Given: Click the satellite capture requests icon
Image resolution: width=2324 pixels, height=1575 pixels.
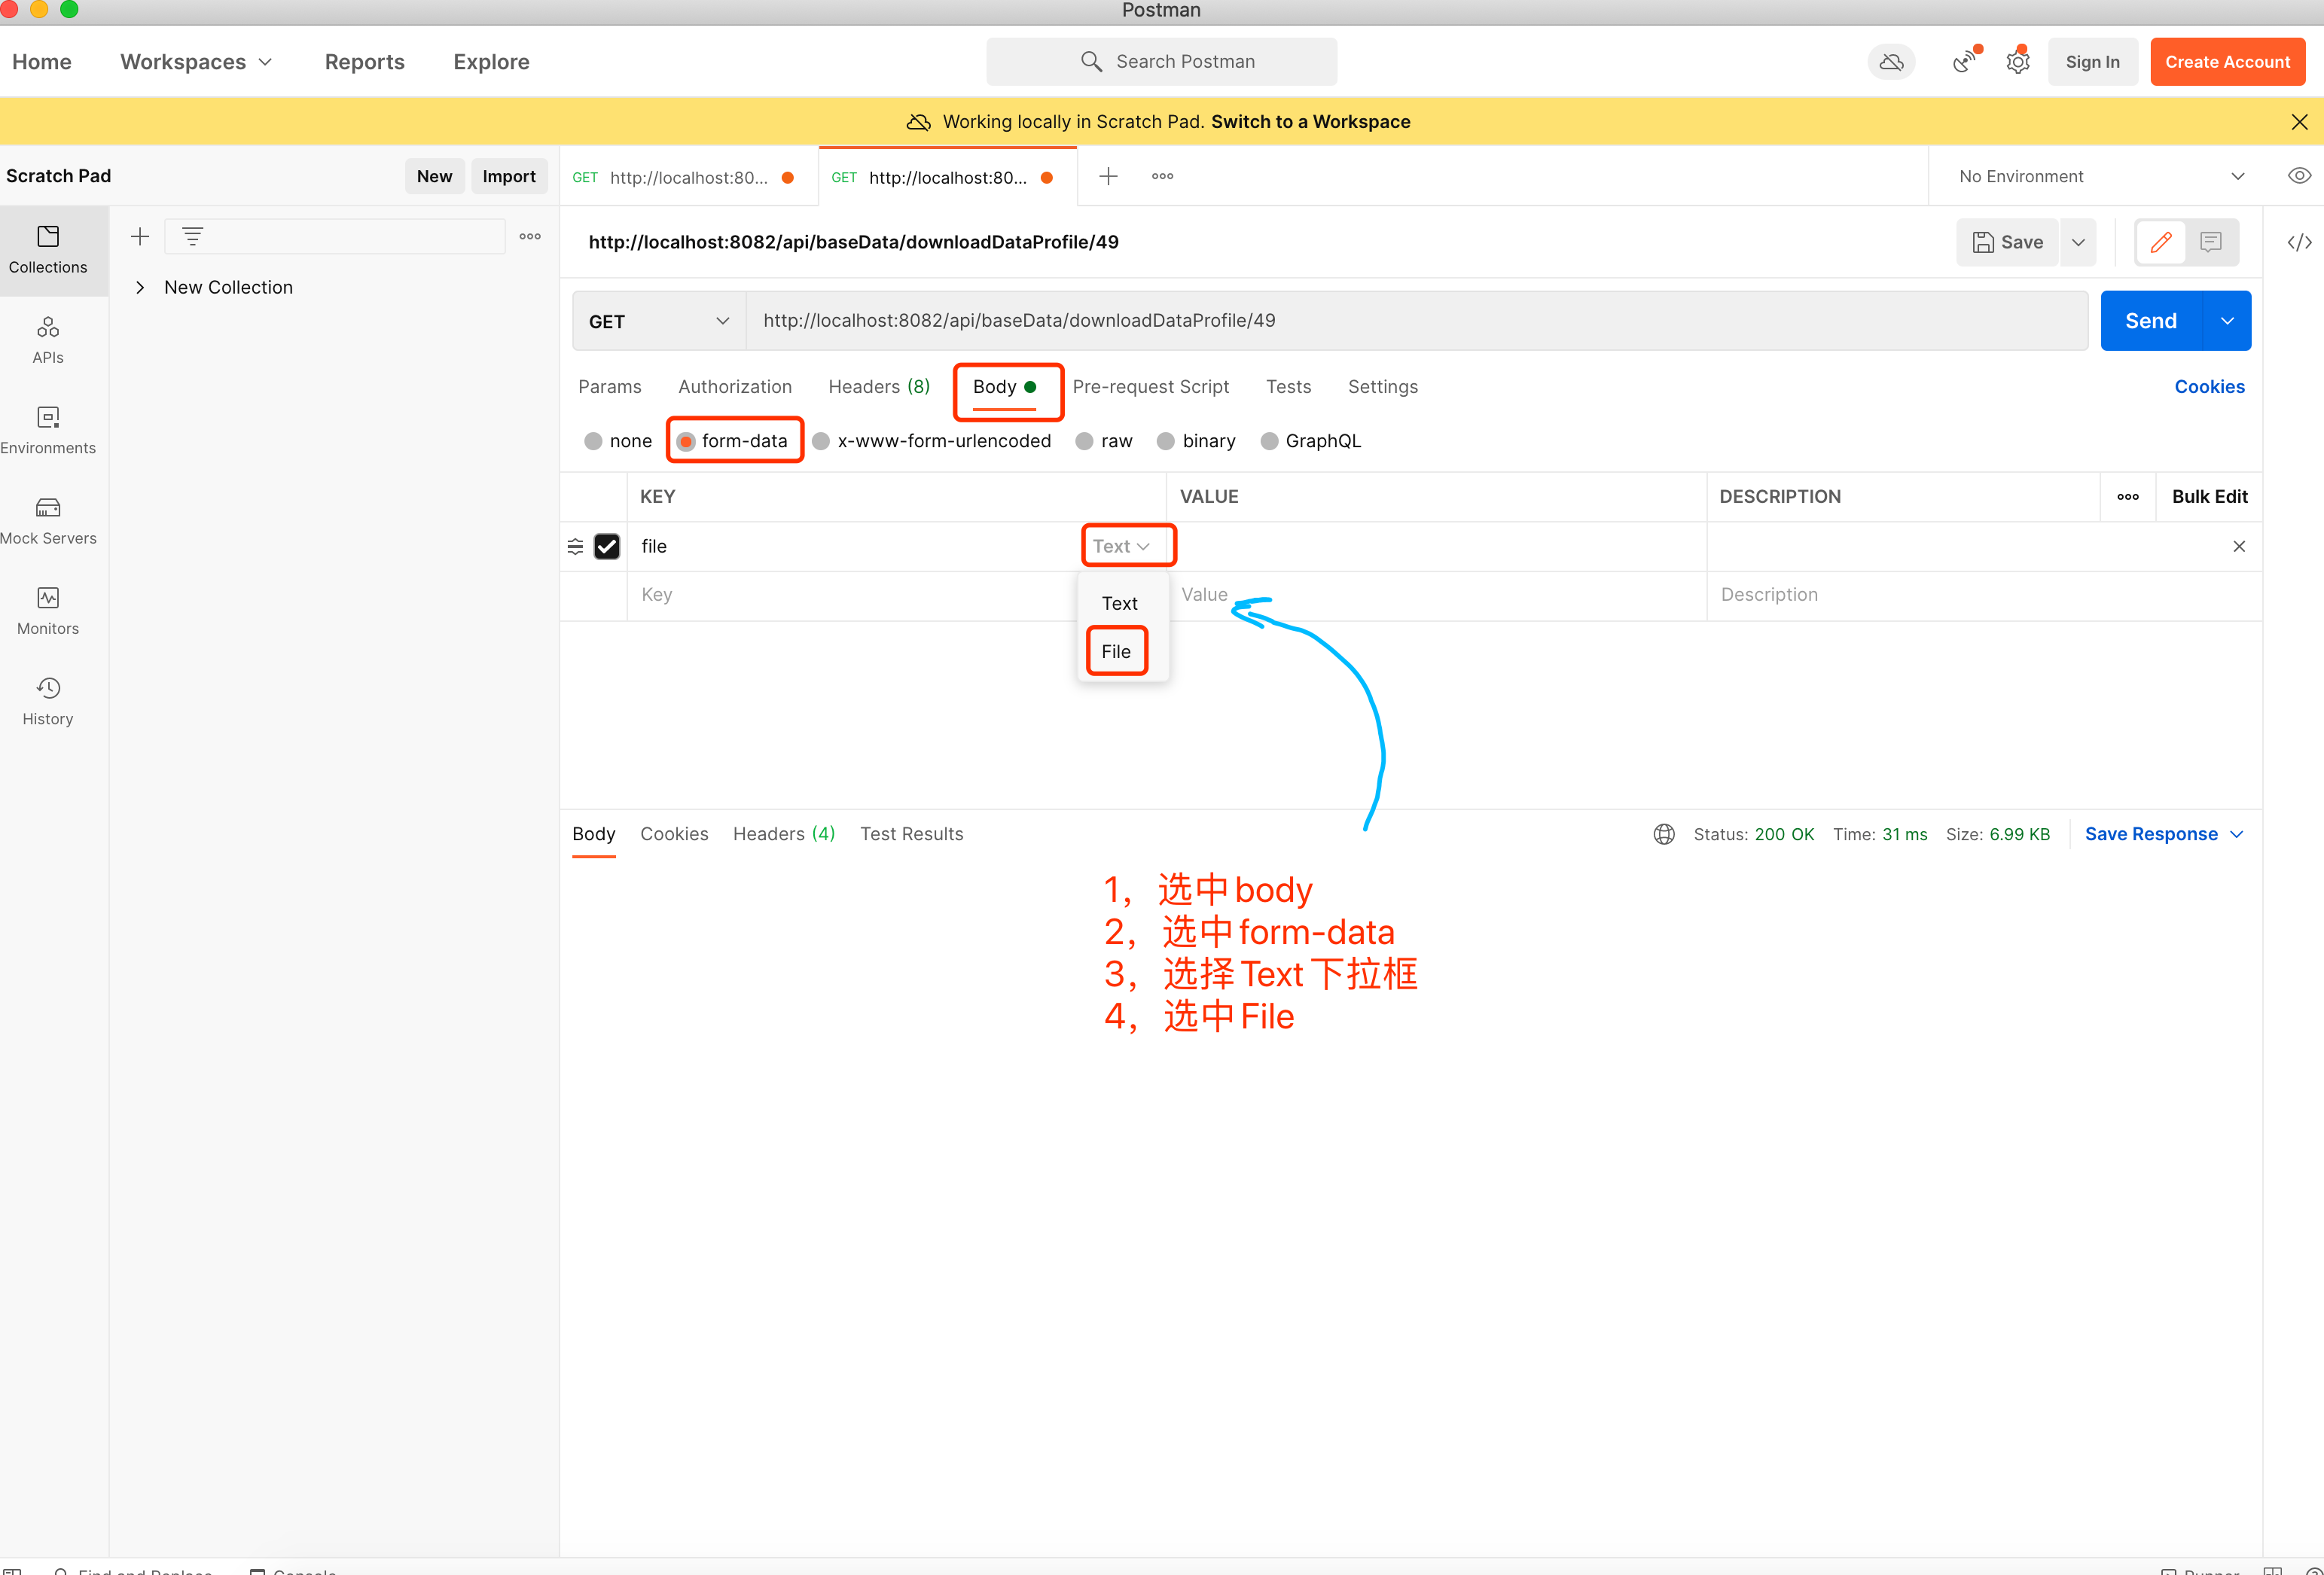Looking at the screenshot, I should coord(1965,62).
